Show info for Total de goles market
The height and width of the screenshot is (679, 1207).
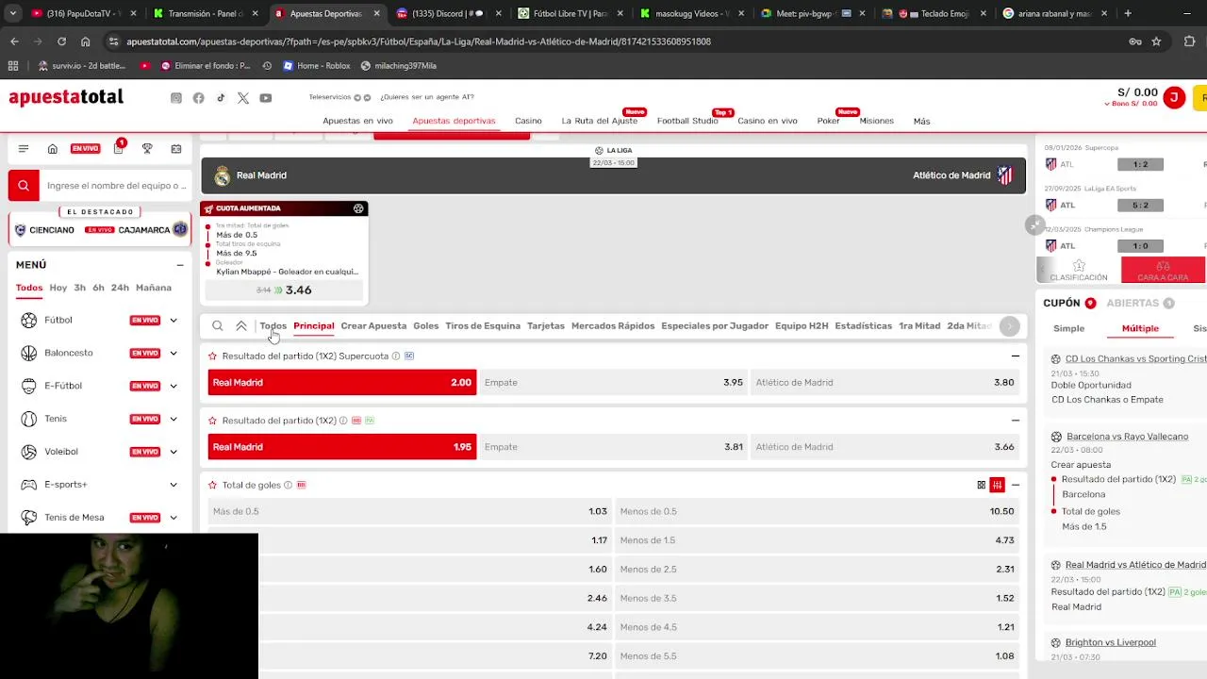click(288, 485)
